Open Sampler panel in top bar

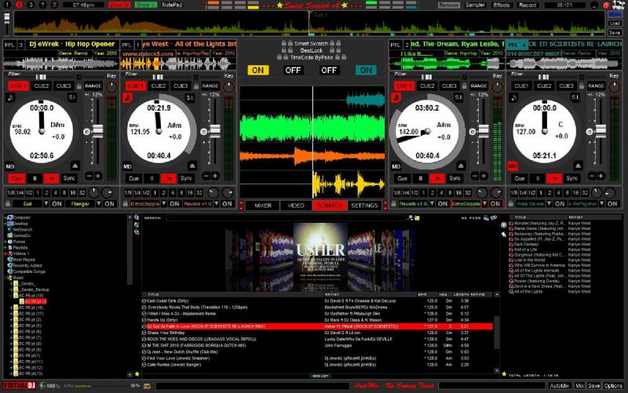click(x=475, y=5)
